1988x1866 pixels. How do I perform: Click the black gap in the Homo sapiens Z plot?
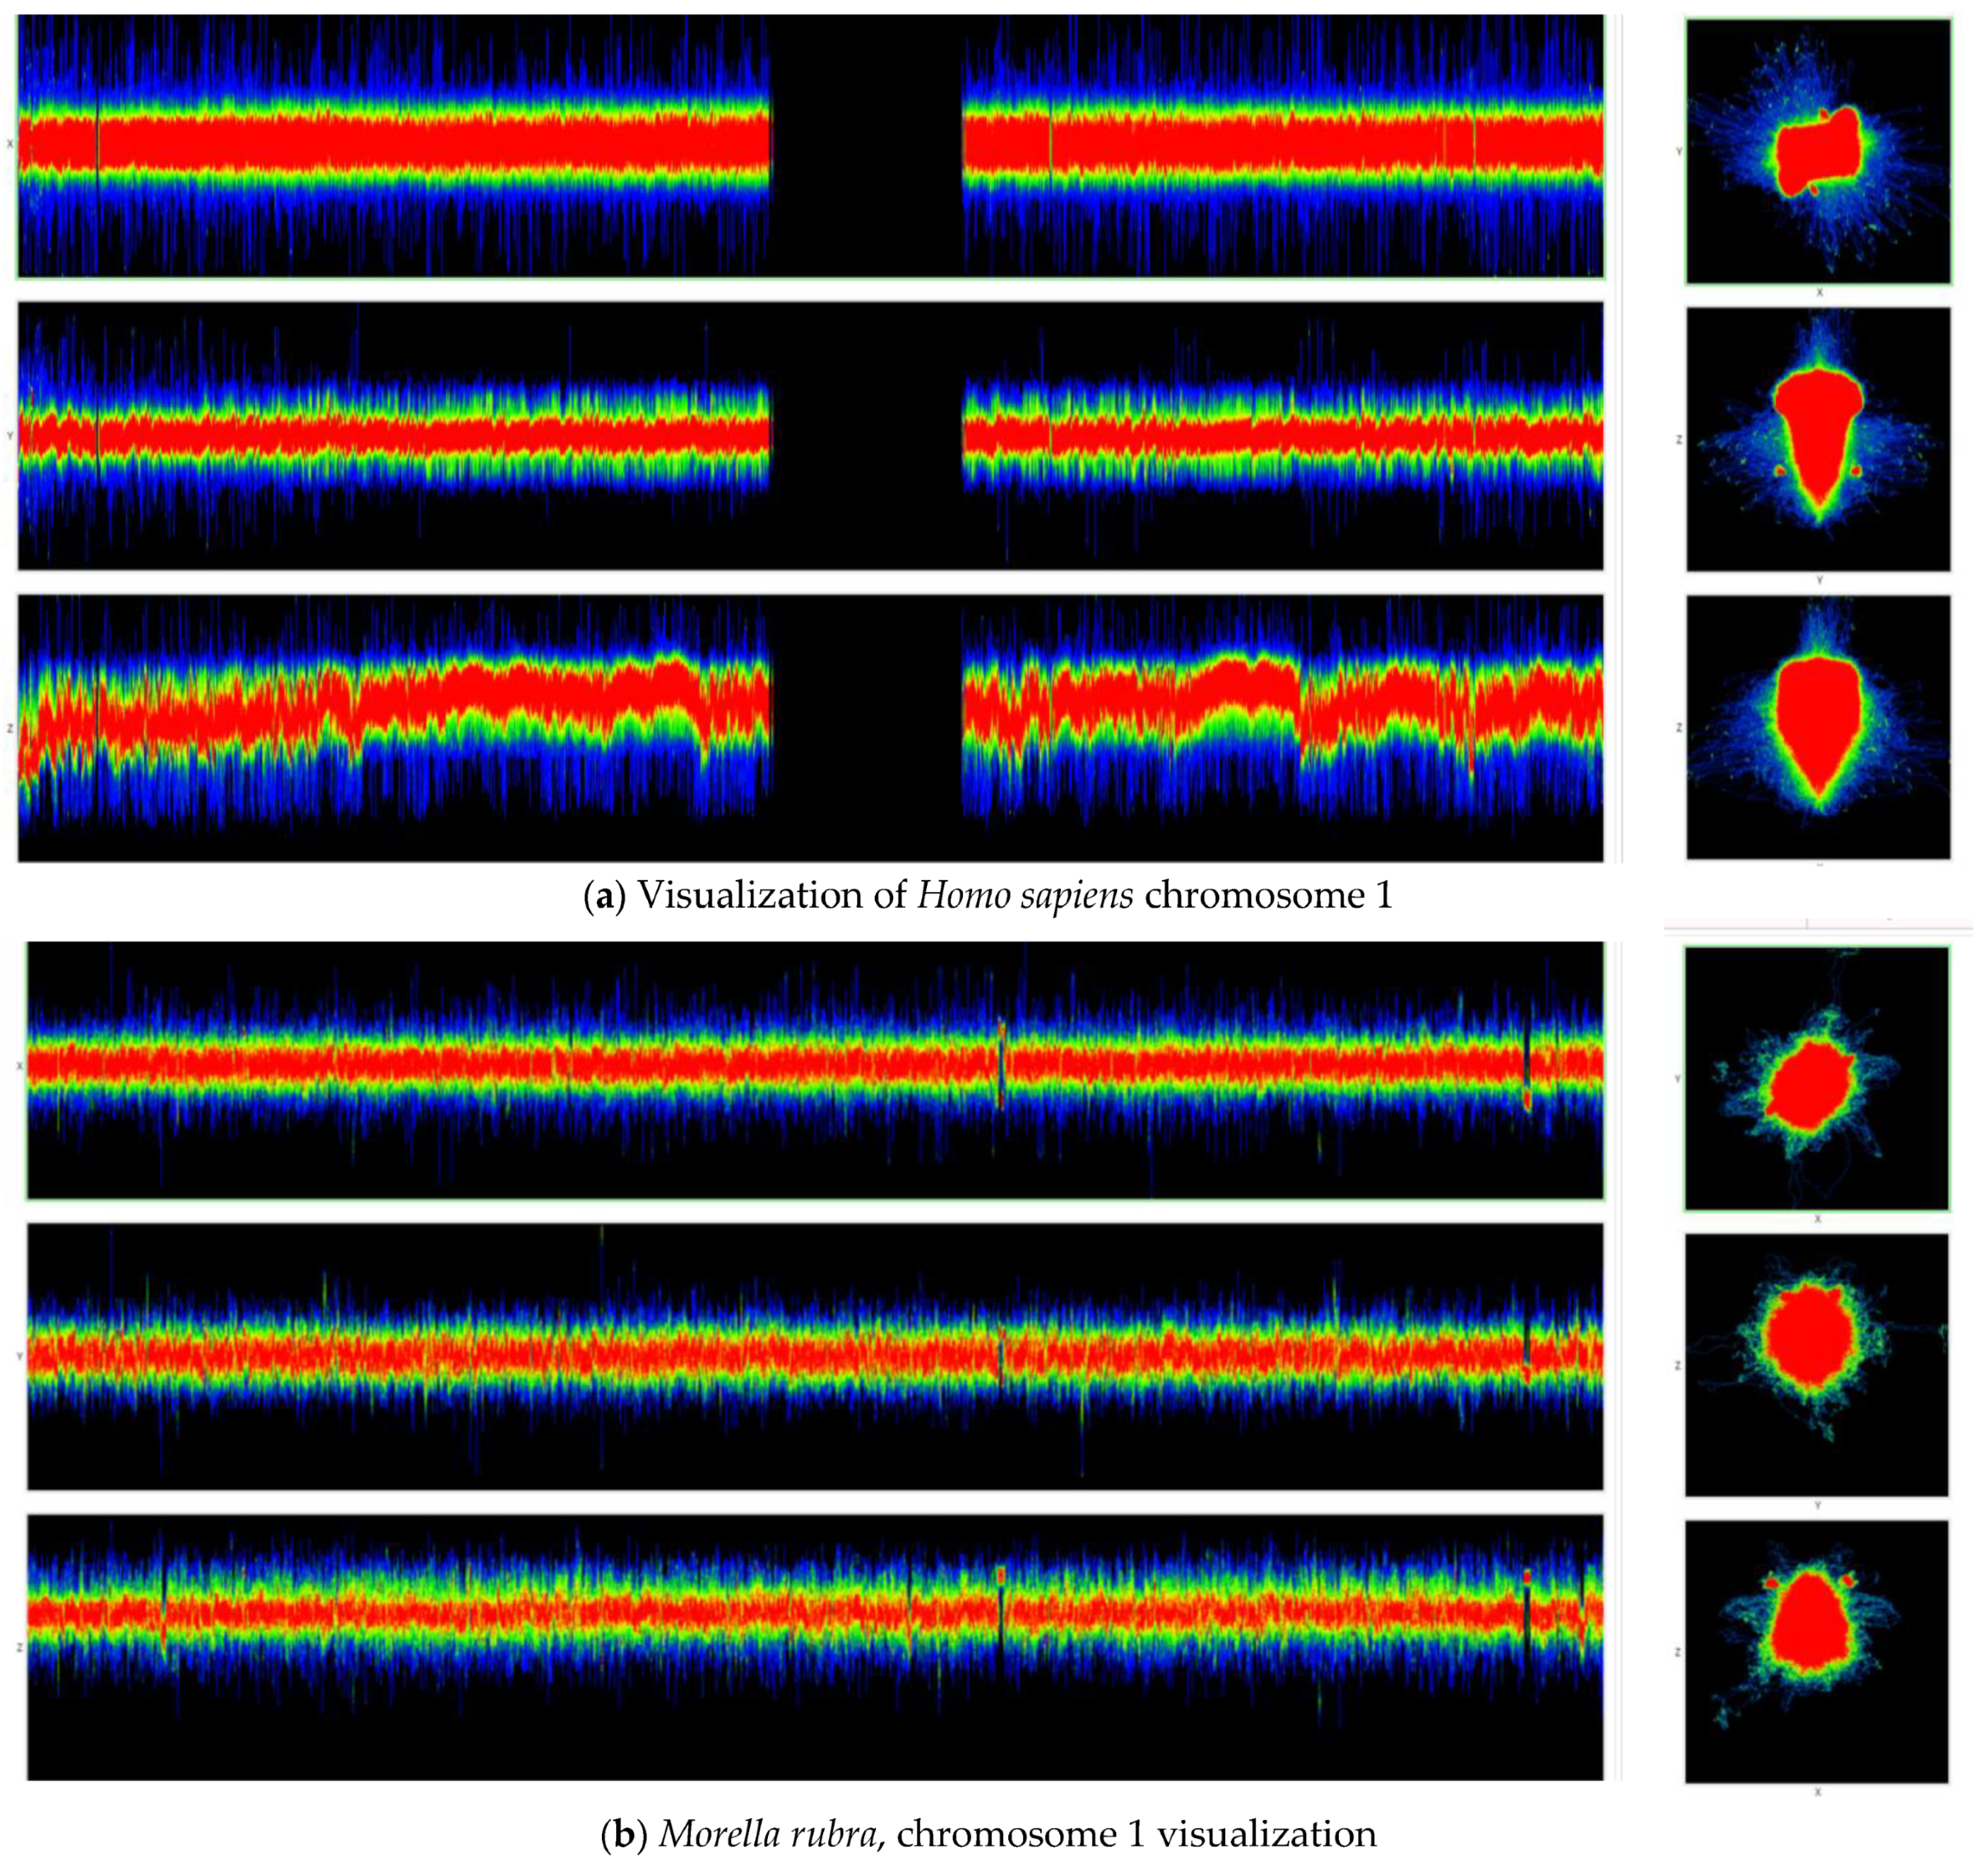(866, 728)
